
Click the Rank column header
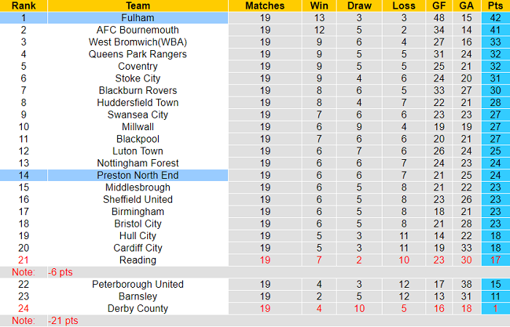(x=23, y=6)
